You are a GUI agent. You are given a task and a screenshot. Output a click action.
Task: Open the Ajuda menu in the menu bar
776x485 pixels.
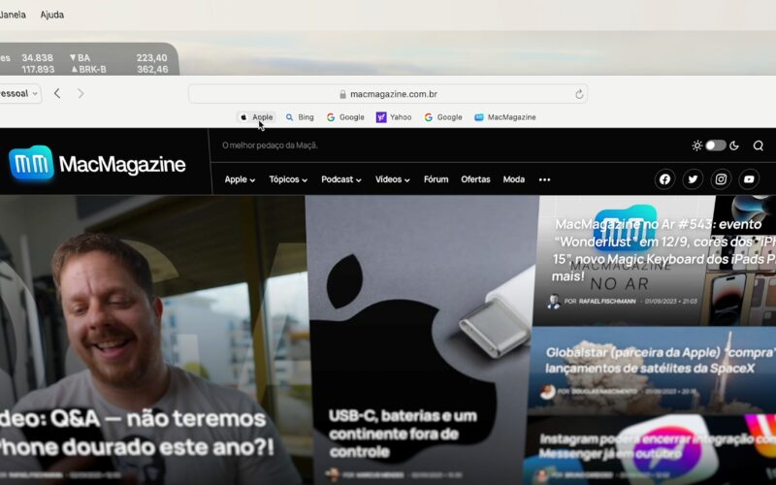tap(52, 15)
